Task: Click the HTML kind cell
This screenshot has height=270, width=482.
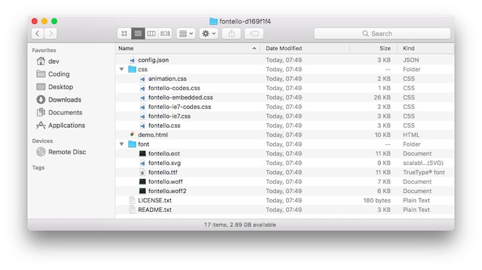Action: point(411,135)
